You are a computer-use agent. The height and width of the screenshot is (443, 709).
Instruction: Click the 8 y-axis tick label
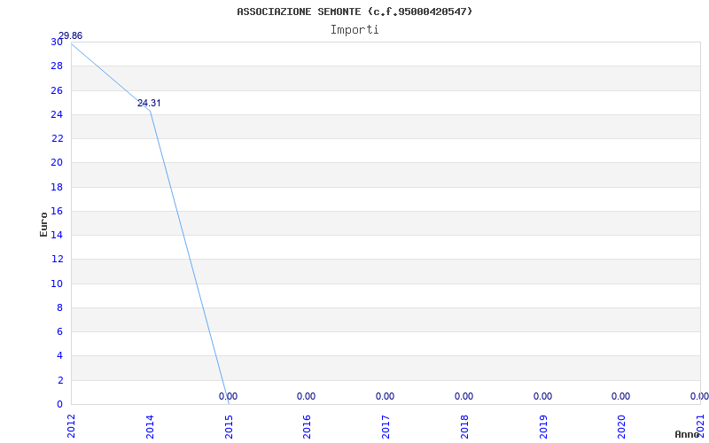tap(59, 307)
